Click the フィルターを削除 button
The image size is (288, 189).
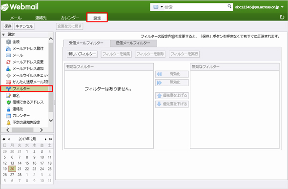(150, 54)
